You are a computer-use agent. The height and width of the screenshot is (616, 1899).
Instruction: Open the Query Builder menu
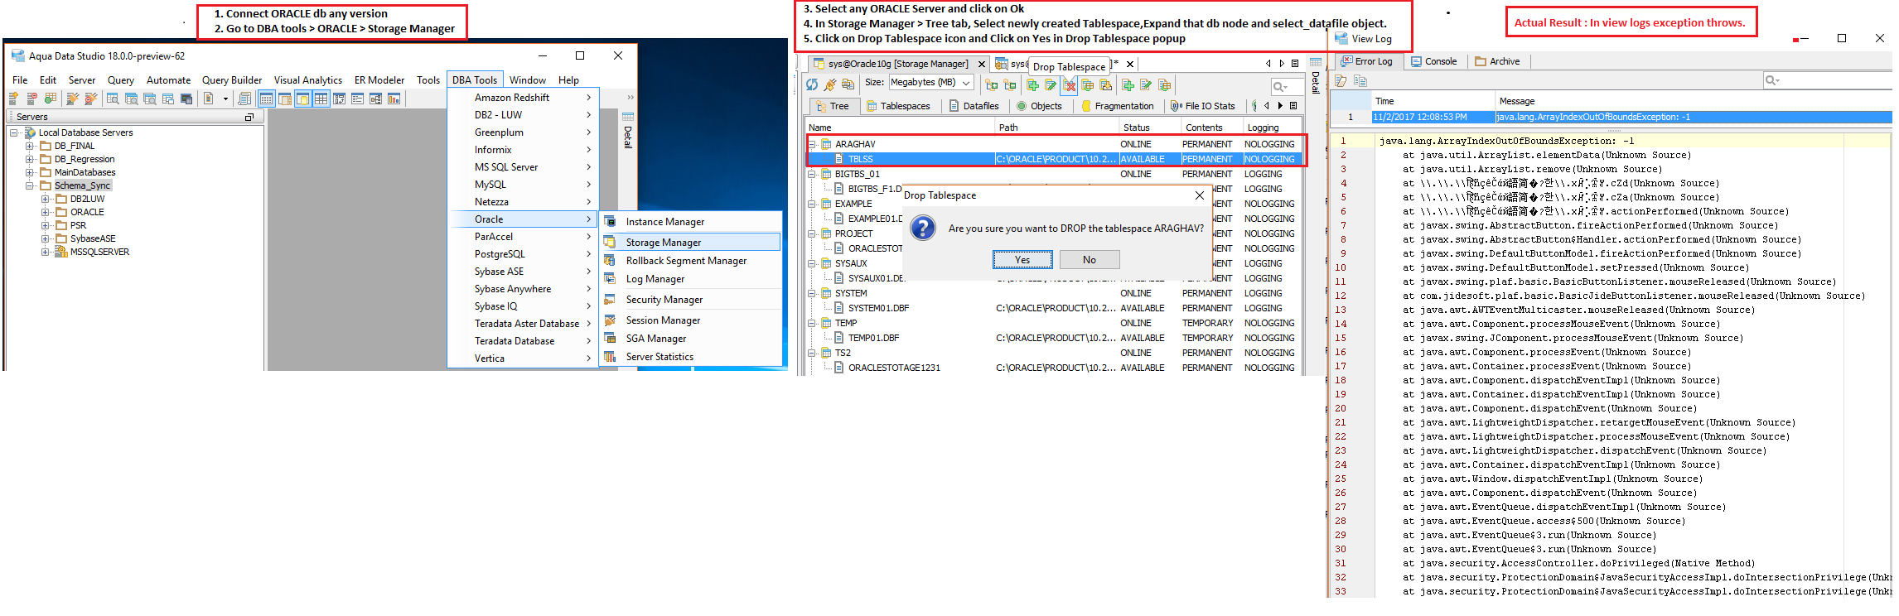[x=232, y=80]
